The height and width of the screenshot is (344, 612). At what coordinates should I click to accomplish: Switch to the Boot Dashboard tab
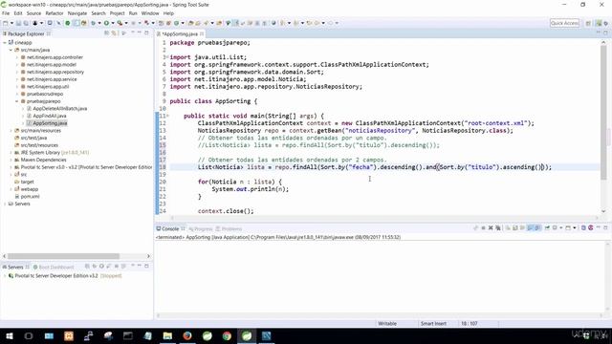(54, 268)
